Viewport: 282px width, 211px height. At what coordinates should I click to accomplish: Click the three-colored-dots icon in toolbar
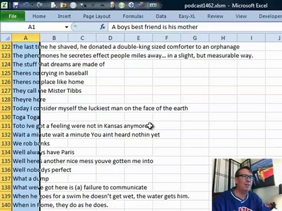(x=153, y=5)
